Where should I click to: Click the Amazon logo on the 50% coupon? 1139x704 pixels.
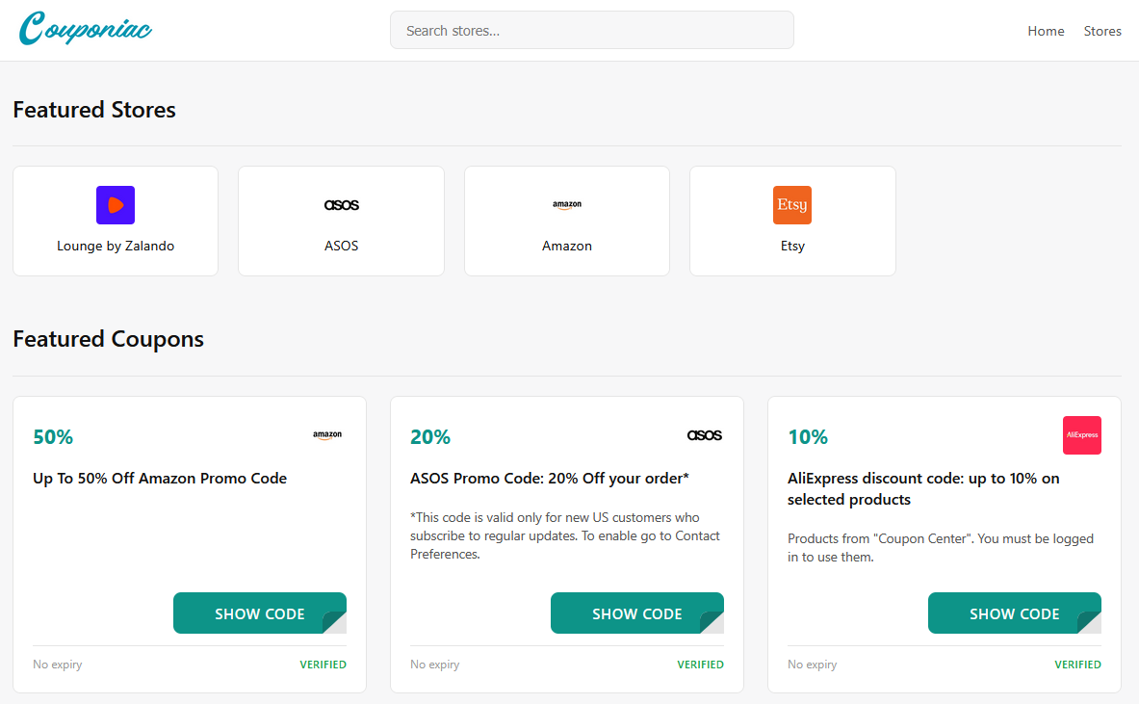(327, 435)
